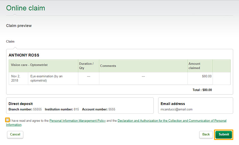239x145 pixels.
Task: Submit the online claim
Action: pos(223,135)
